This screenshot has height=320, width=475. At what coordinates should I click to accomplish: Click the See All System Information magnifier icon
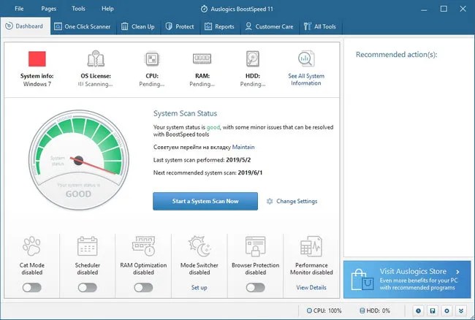(x=306, y=58)
